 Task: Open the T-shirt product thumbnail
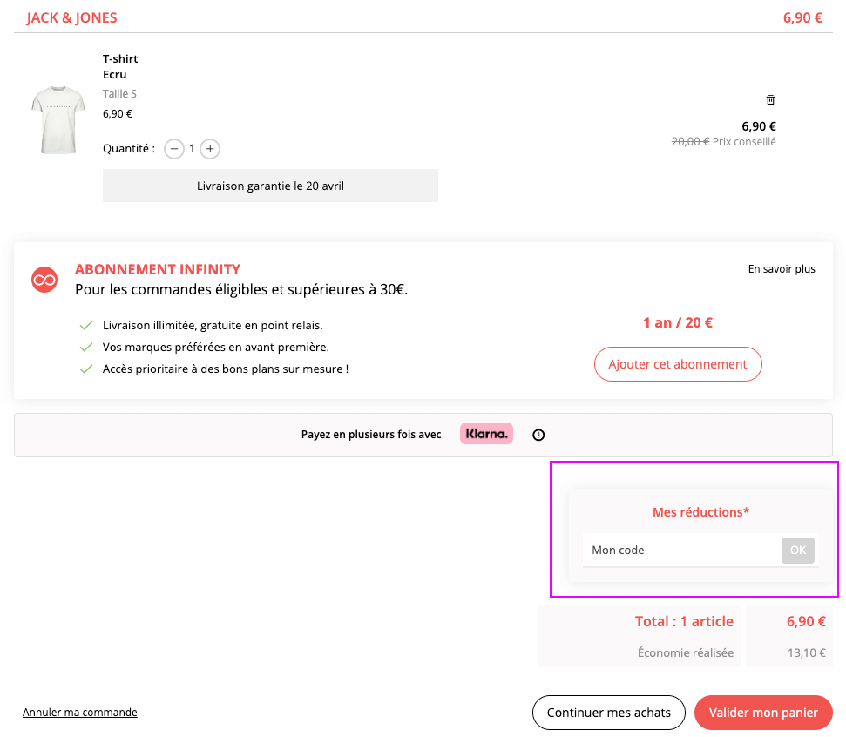(x=58, y=119)
